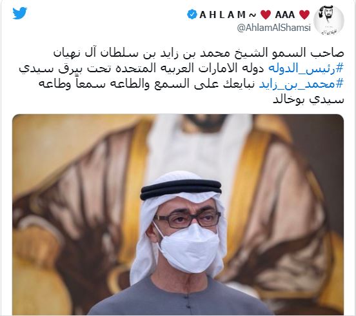Click the blue verified badge

(x=192, y=14)
